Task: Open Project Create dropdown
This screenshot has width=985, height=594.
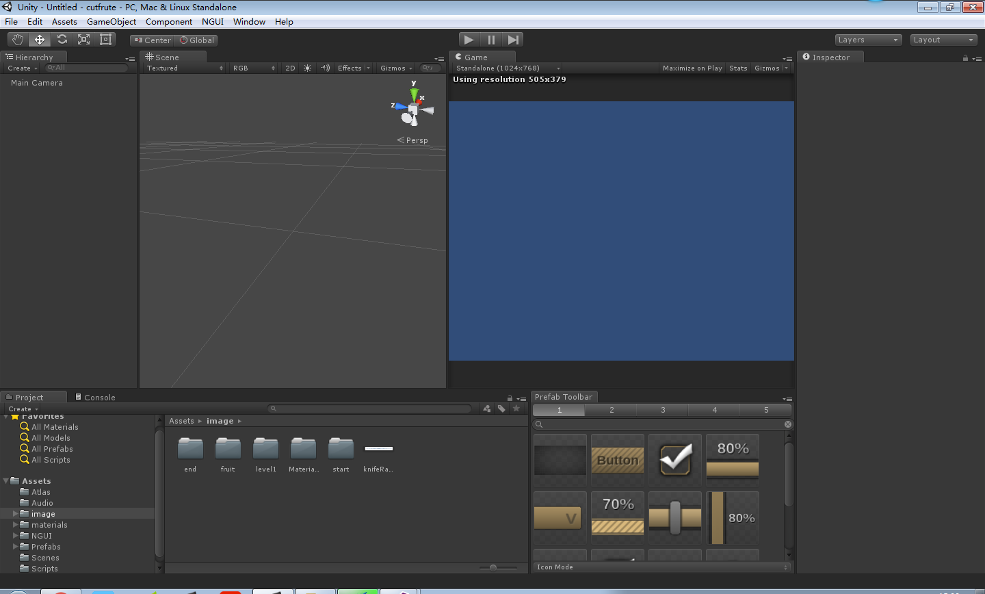Action: tap(23, 409)
